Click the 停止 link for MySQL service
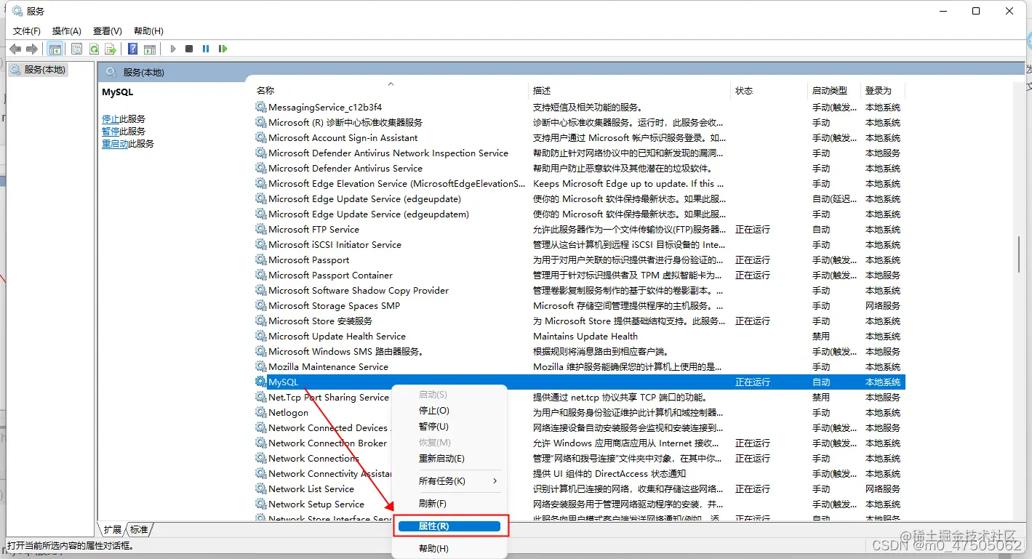The width and height of the screenshot is (1032, 559). pyautogui.click(x=111, y=118)
